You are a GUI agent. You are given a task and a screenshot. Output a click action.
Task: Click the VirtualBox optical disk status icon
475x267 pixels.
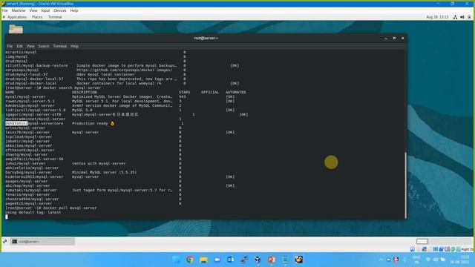tap(419, 249)
